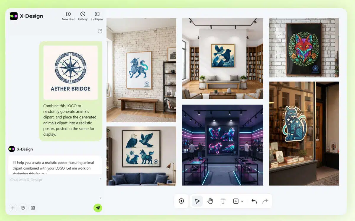Collapse the chat side panel

[x=97, y=16]
